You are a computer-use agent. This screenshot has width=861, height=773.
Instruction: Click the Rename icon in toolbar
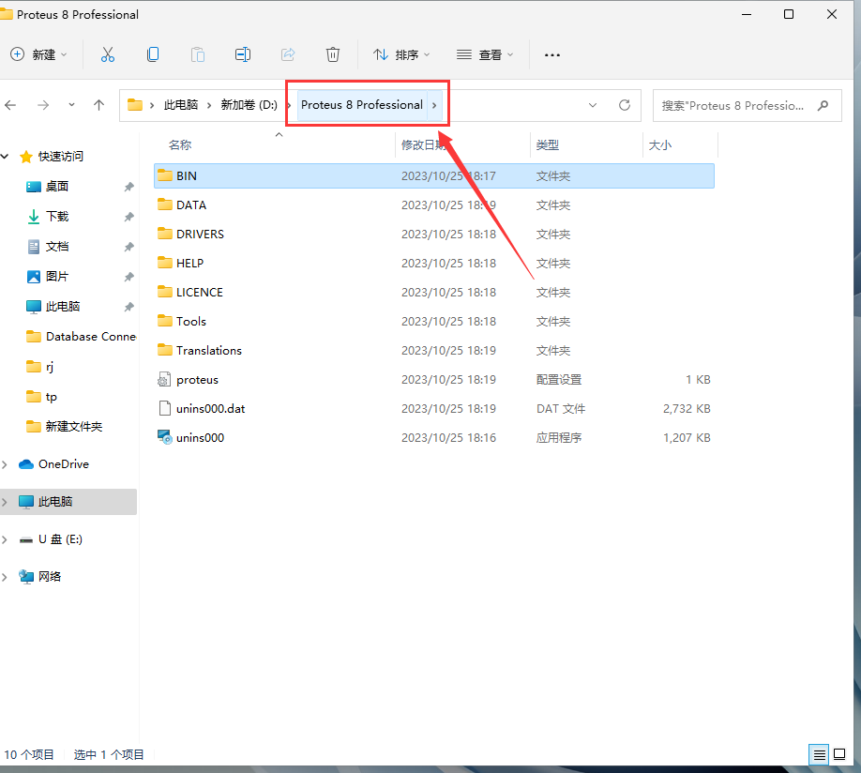click(243, 54)
